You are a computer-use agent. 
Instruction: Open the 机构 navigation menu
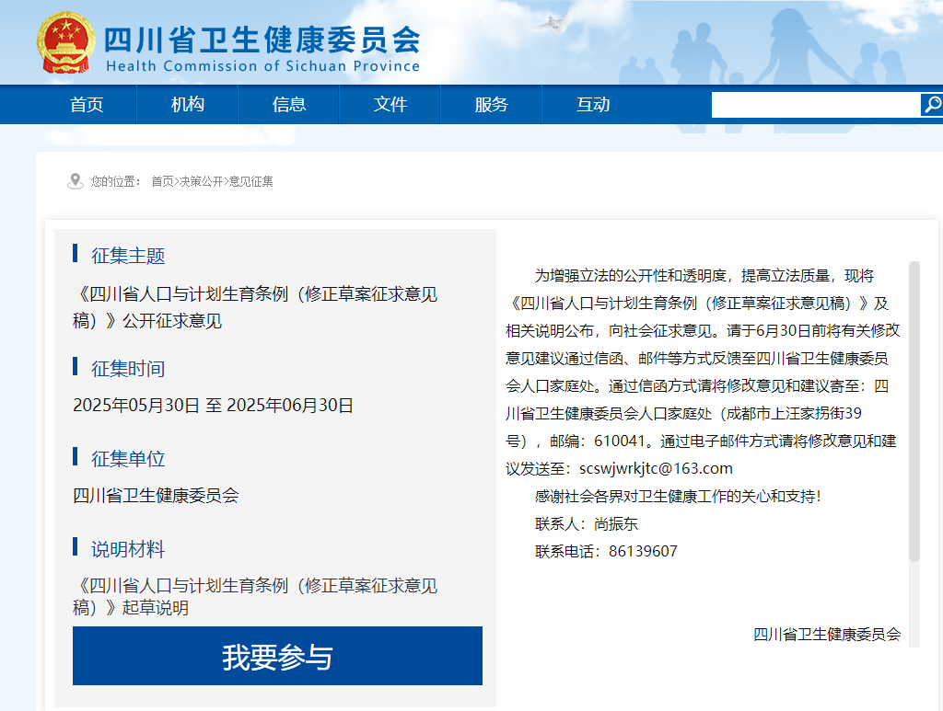click(187, 104)
